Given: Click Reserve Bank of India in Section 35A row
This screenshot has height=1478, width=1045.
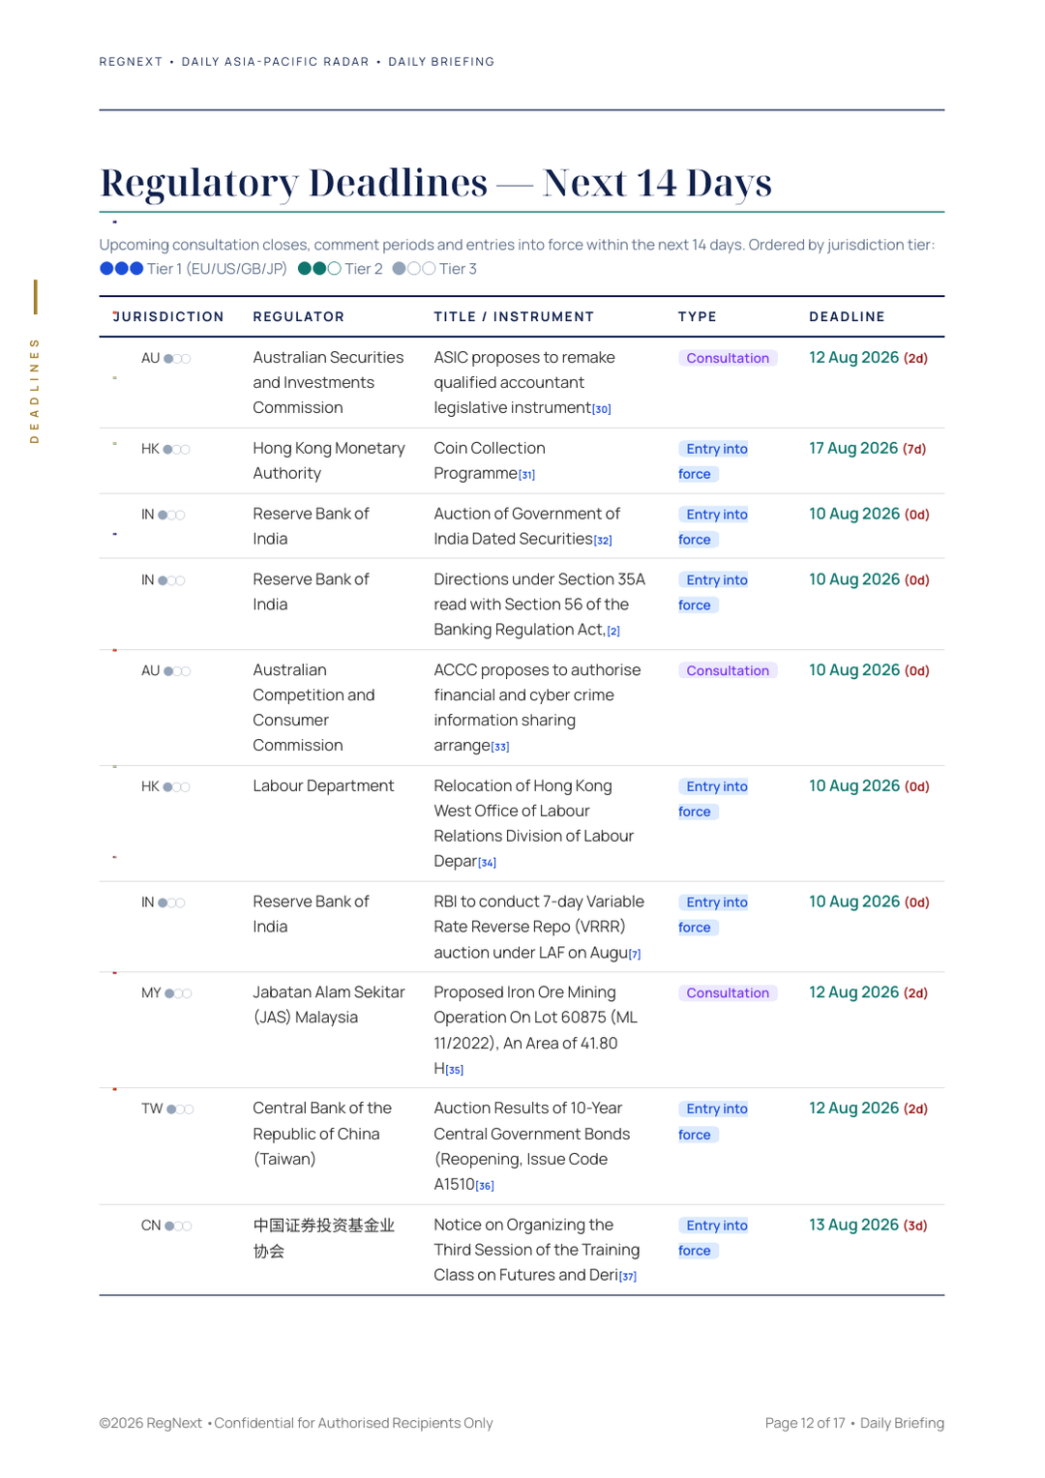Looking at the screenshot, I should coord(311,592).
